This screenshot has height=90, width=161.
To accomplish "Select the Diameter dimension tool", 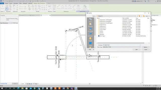I will pos(70,7).
